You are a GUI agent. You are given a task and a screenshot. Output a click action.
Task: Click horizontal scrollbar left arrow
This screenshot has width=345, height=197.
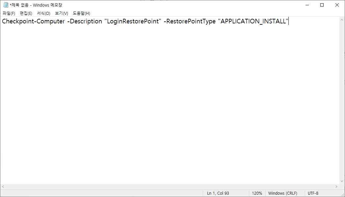(x=3, y=187)
